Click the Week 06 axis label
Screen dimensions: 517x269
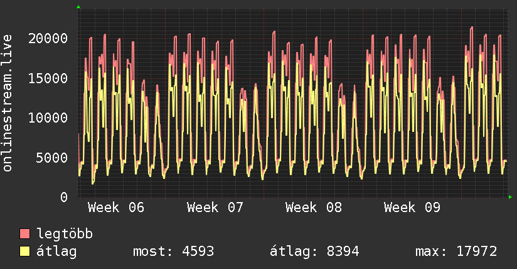116,208
